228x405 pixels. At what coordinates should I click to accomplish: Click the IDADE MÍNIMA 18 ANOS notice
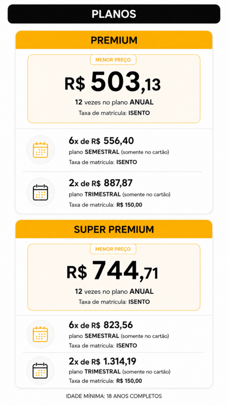click(x=114, y=396)
